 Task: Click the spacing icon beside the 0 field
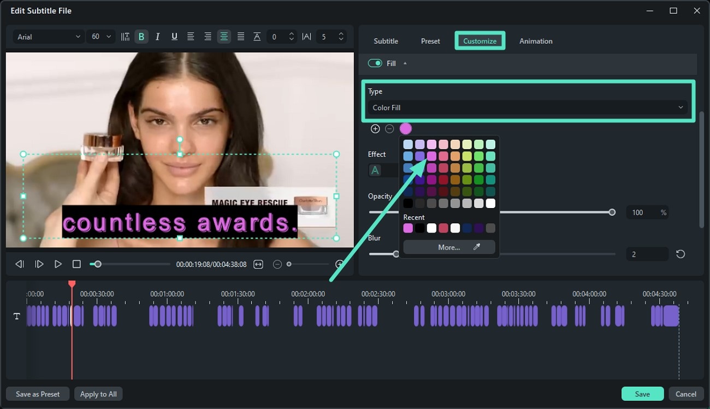[x=257, y=37]
